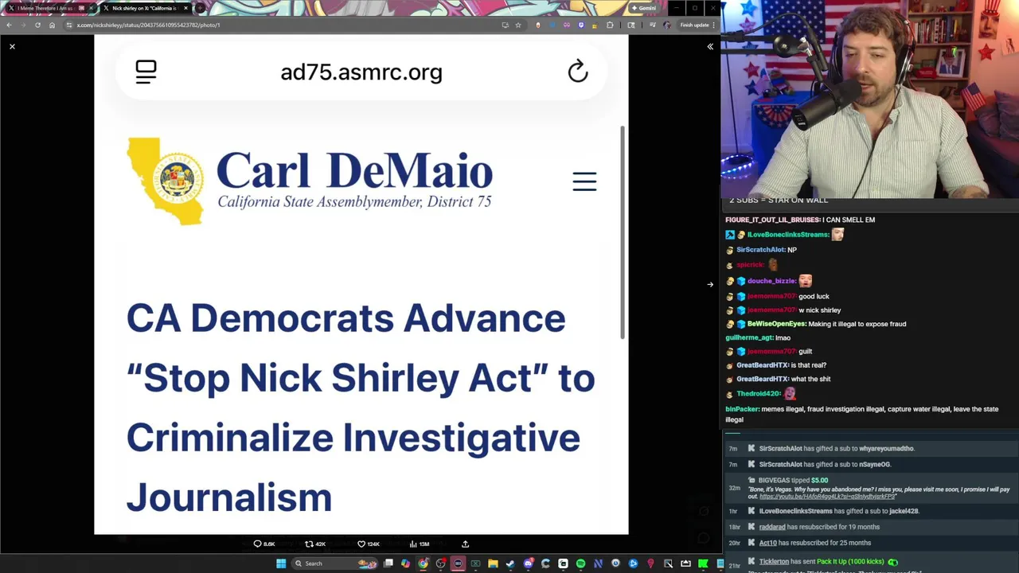This screenshot has height=573, width=1019.
Task: Close the photo viewer with the X
Action: [x=12, y=47]
